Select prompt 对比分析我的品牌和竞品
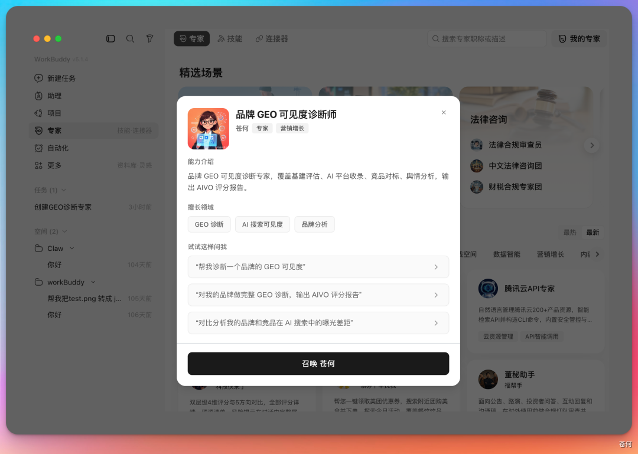 pos(318,323)
